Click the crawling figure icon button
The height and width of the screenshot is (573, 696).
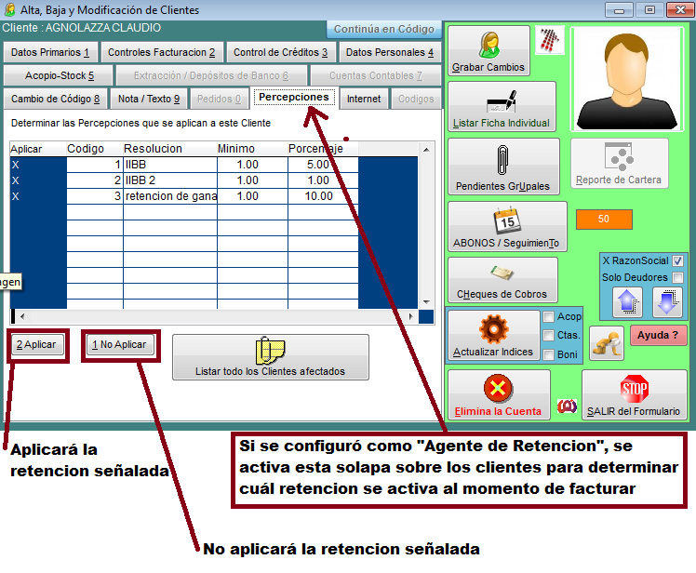(607, 343)
